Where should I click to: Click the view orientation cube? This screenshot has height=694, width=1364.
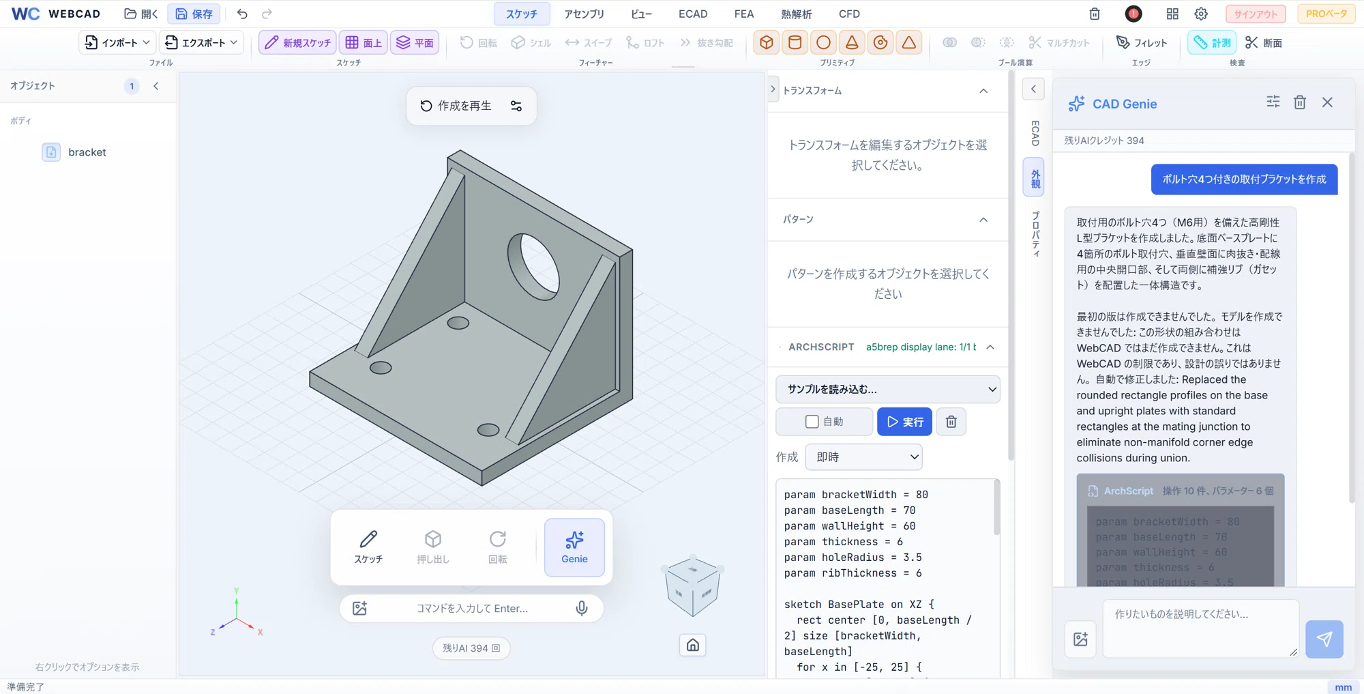click(x=693, y=585)
